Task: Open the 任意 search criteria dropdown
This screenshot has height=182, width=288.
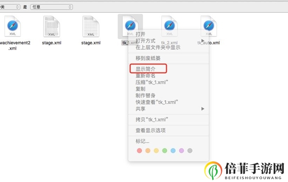Action: (x=51, y=7)
